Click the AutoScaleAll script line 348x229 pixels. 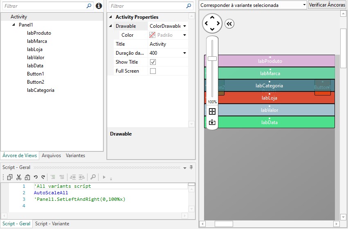[x=51, y=193]
